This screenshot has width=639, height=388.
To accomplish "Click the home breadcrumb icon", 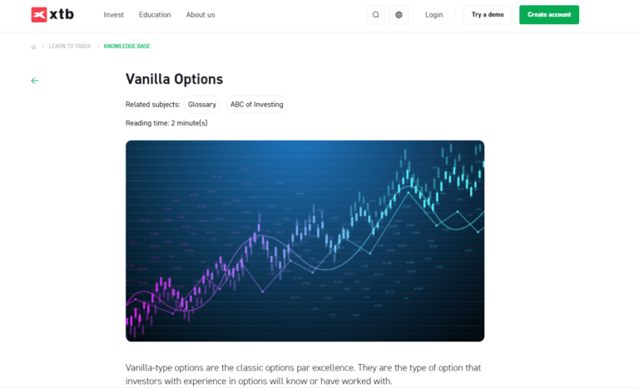I will coord(33,47).
